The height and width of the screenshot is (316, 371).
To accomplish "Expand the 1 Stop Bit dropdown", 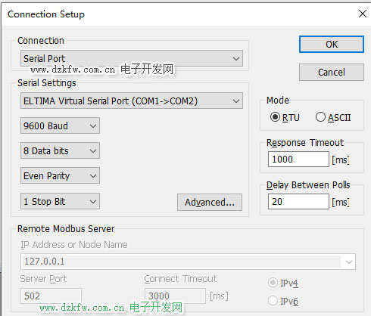I will point(60,201).
